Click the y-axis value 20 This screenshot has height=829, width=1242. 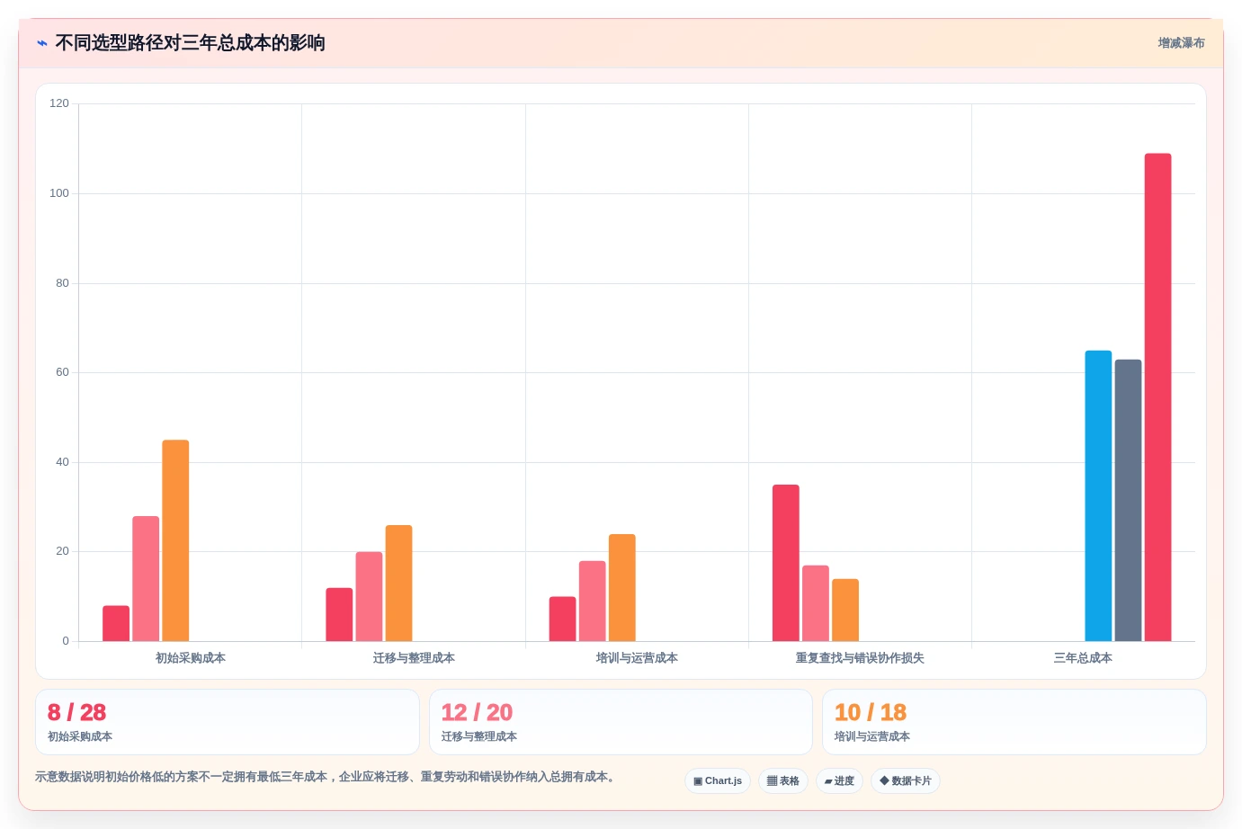pos(62,551)
